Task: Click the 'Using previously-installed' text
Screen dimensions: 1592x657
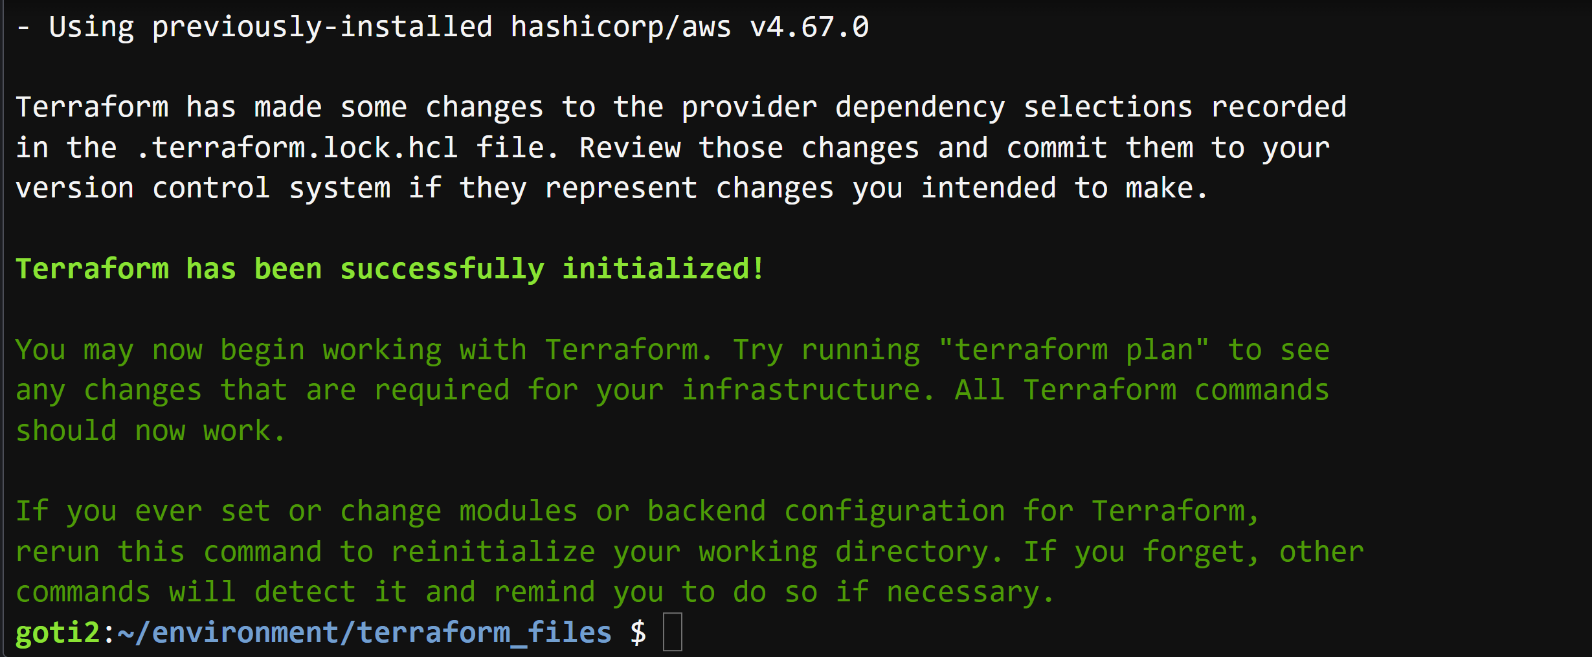Action: pyautogui.click(x=271, y=27)
